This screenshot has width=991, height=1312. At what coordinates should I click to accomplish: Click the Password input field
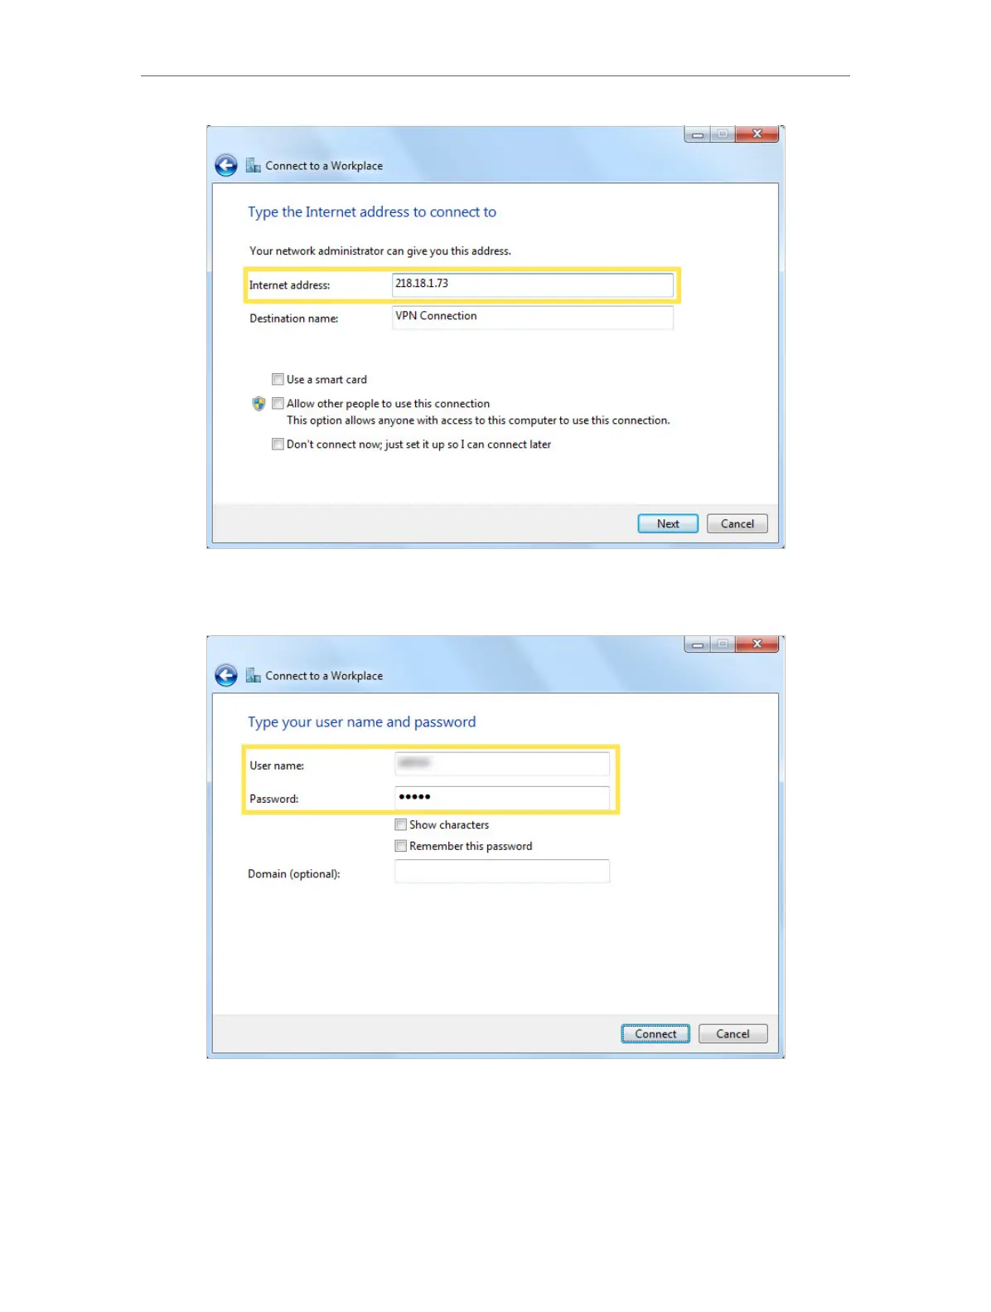[x=502, y=798]
